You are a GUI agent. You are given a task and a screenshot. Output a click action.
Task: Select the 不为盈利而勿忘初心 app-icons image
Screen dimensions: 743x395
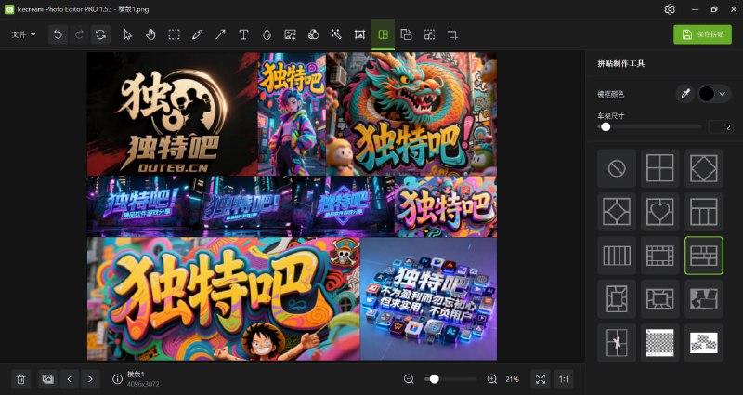tap(429, 298)
